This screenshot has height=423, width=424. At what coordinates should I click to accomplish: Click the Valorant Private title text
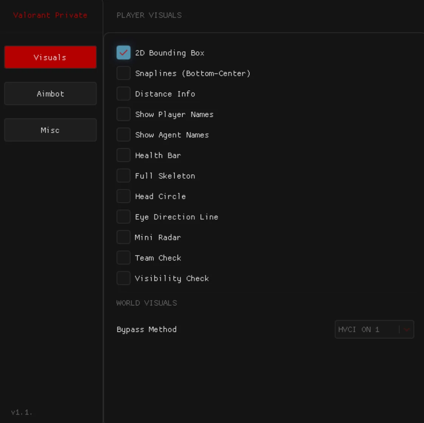click(50, 15)
